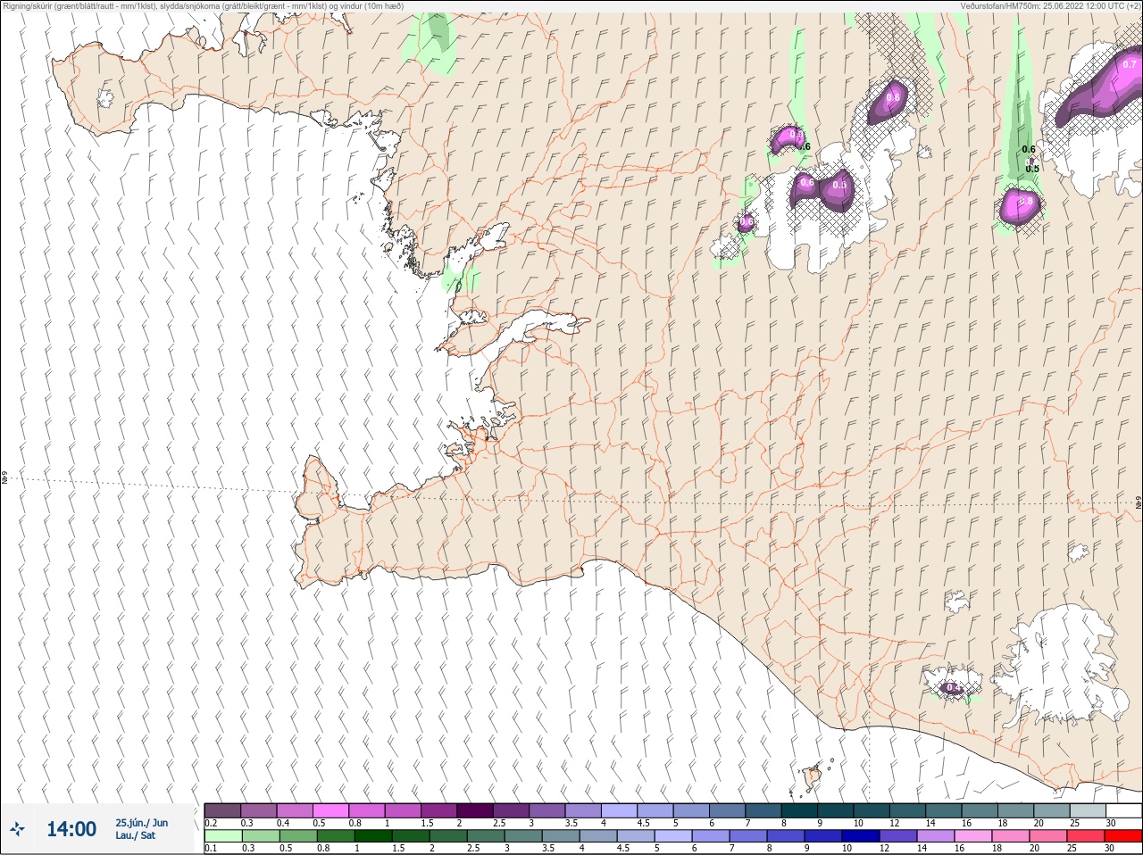Select the light grey snow legend swatch labeled 25

[1087, 810]
